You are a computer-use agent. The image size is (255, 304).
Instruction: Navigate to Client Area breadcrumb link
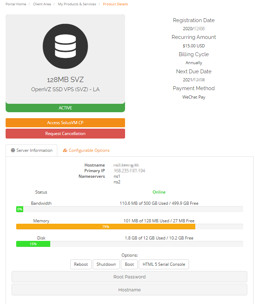[x=42, y=4]
